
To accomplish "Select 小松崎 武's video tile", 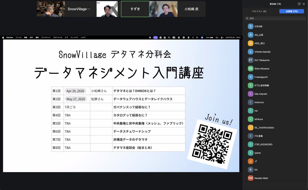I will point(191,8).
